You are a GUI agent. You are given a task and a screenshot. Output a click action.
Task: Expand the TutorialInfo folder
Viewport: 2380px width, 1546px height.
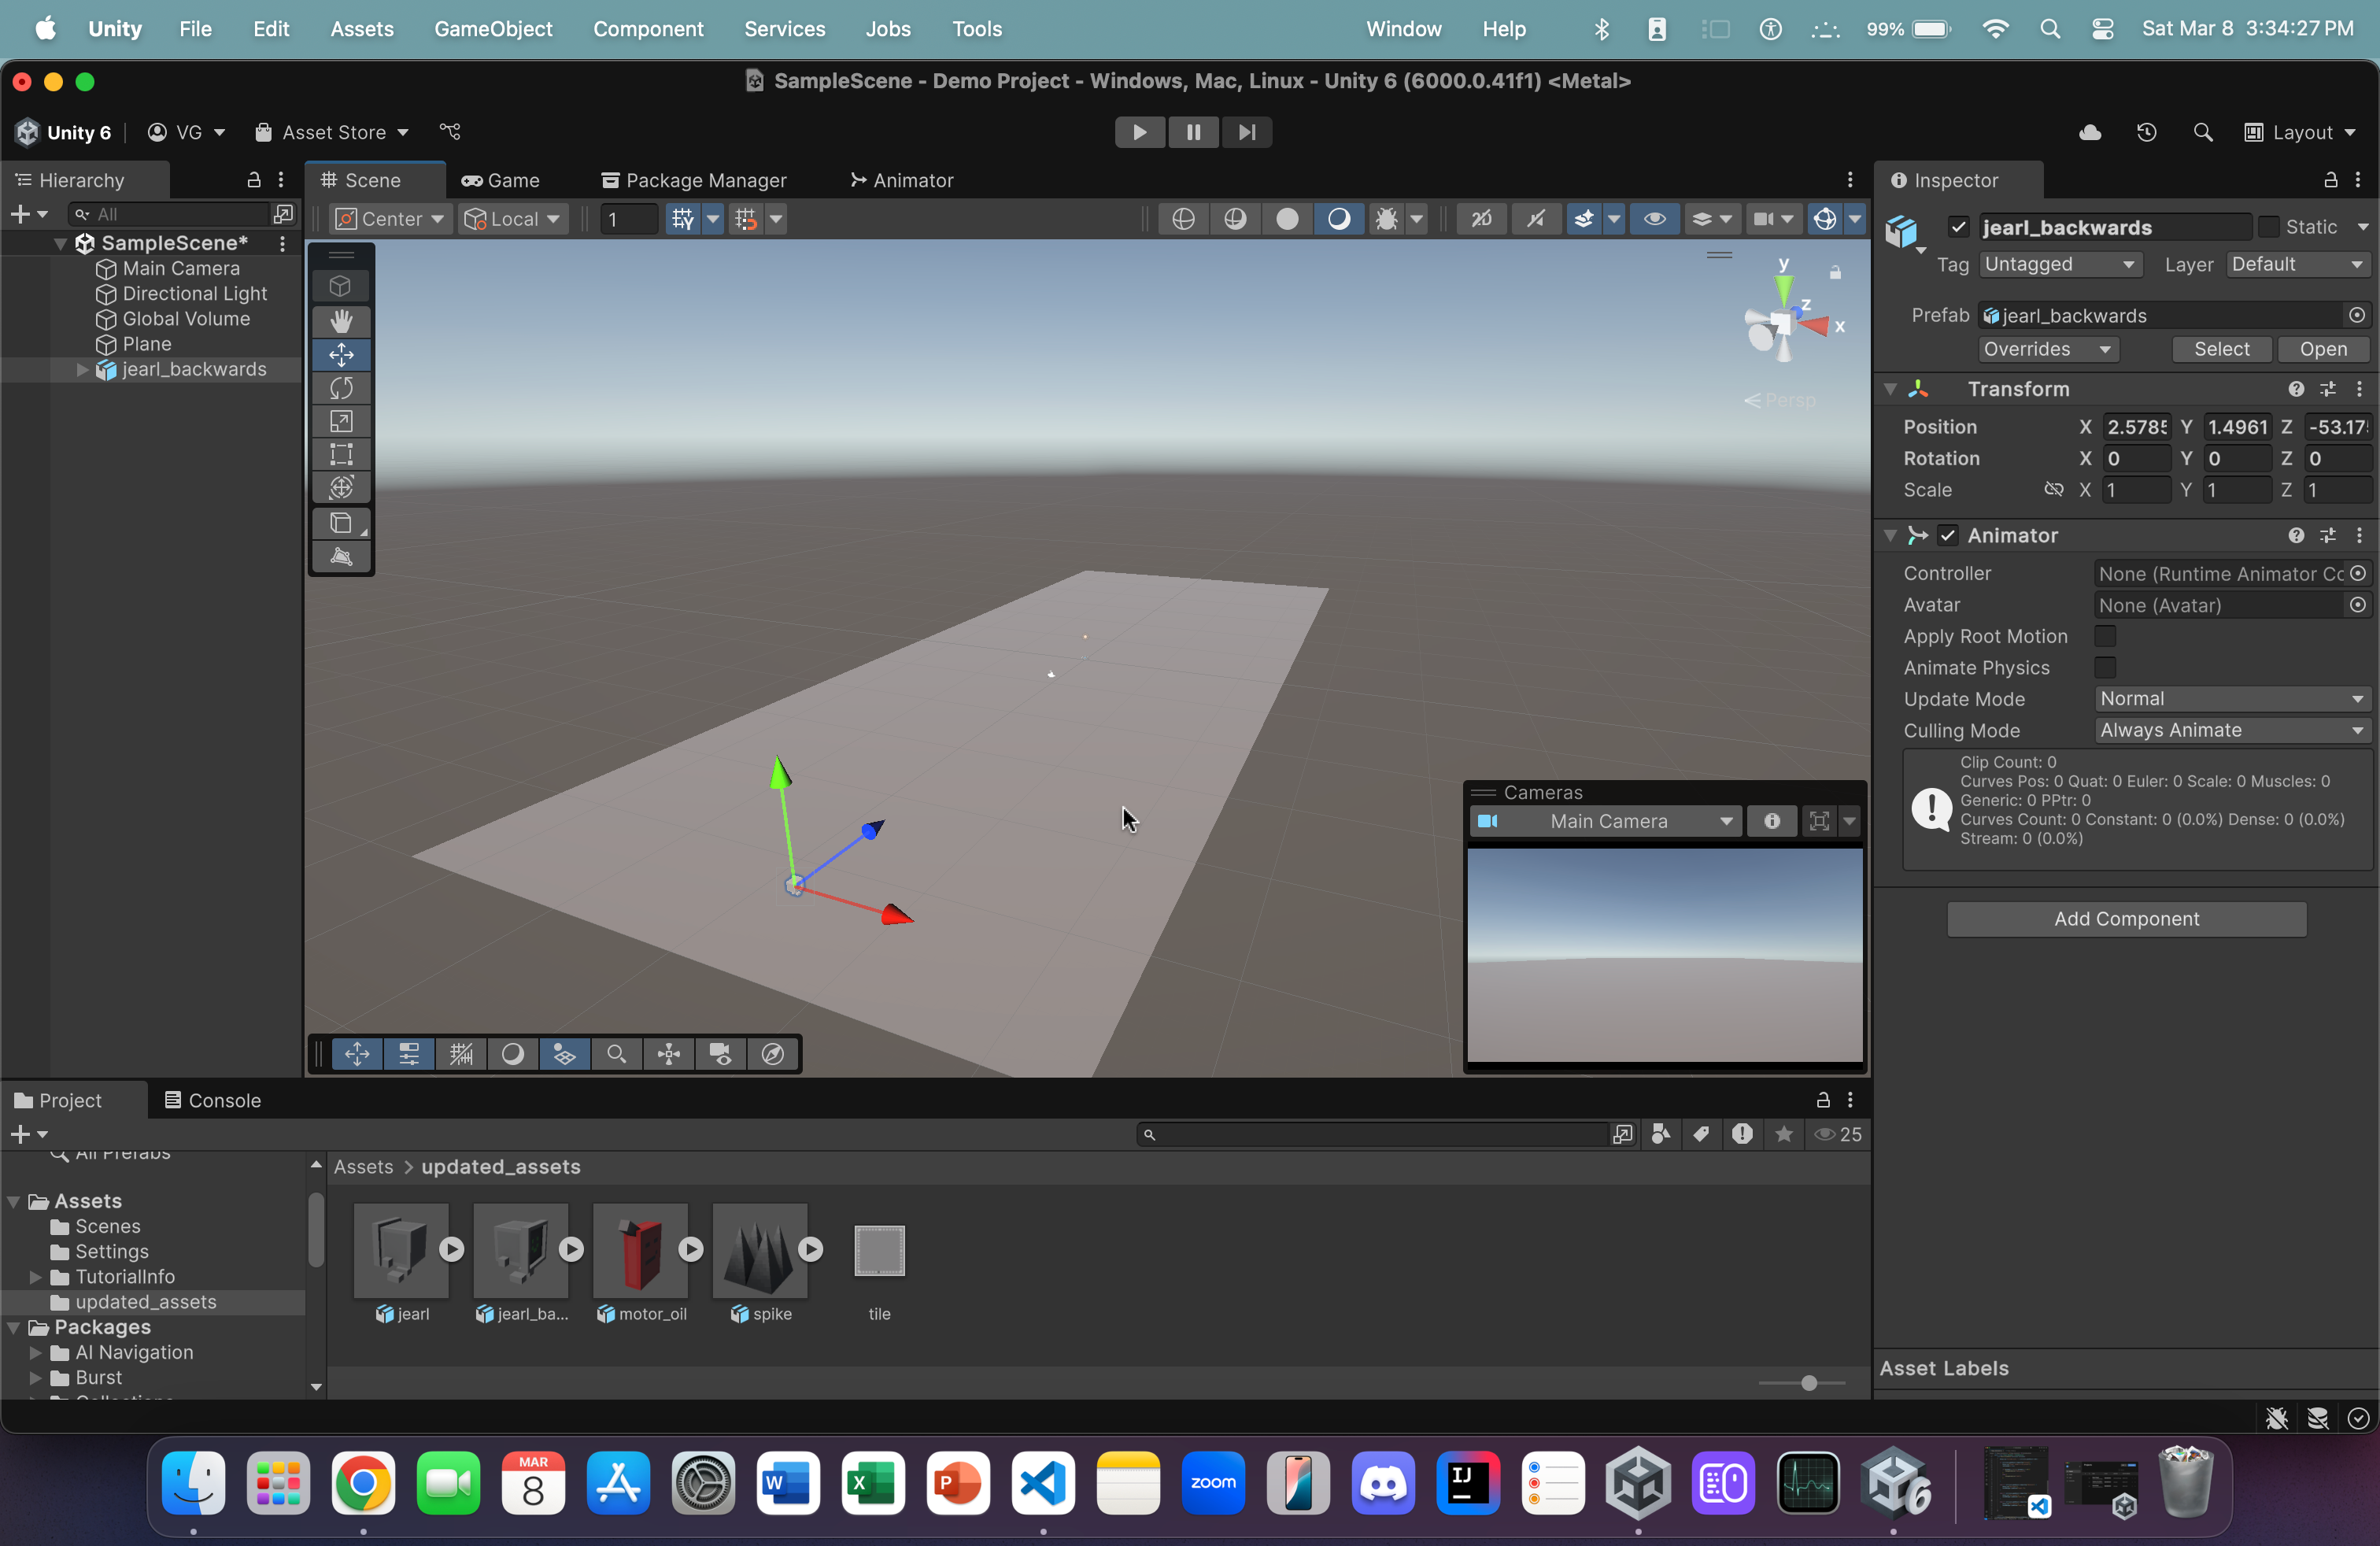[36, 1277]
